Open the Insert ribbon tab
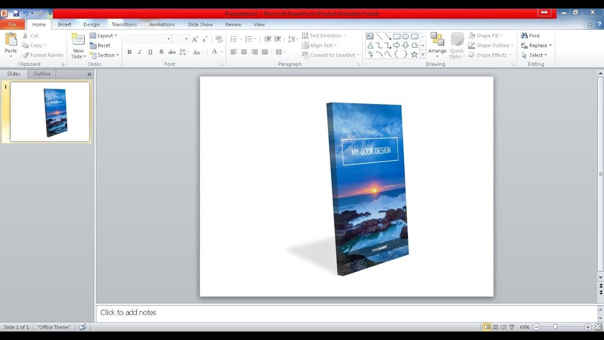Screen dimensions: 604x340 (x=65, y=25)
